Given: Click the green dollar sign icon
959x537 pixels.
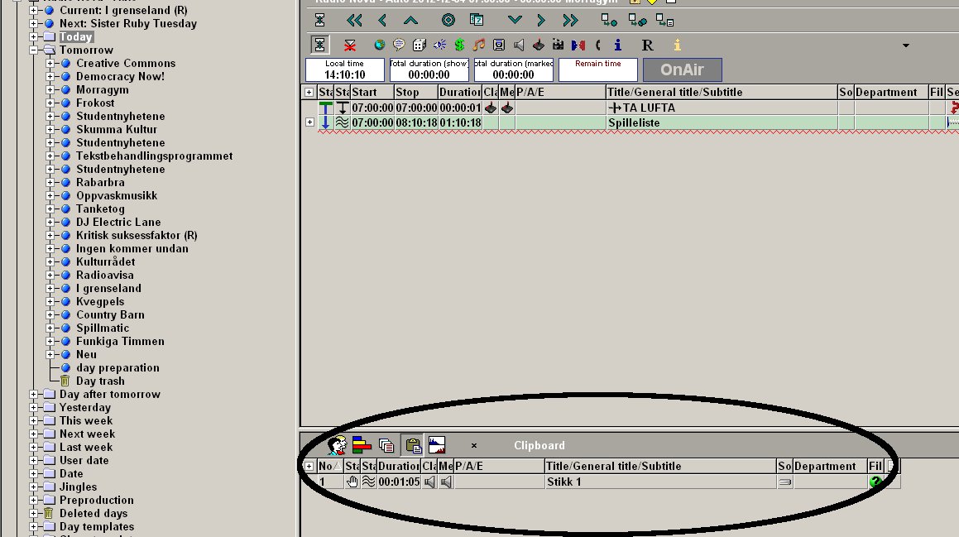Looking at the screenshot, I should point(459,45).
